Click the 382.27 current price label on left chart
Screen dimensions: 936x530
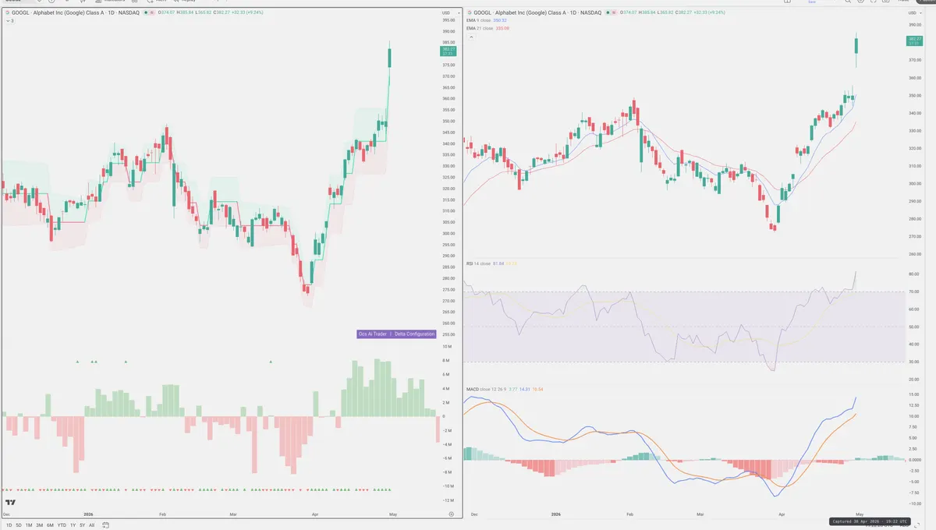(x=448, y=51)
